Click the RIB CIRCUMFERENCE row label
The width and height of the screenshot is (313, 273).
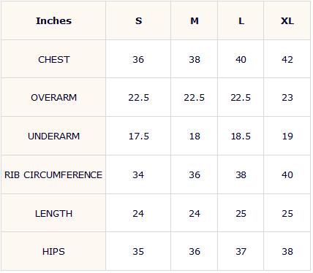(x=53, y=174)
